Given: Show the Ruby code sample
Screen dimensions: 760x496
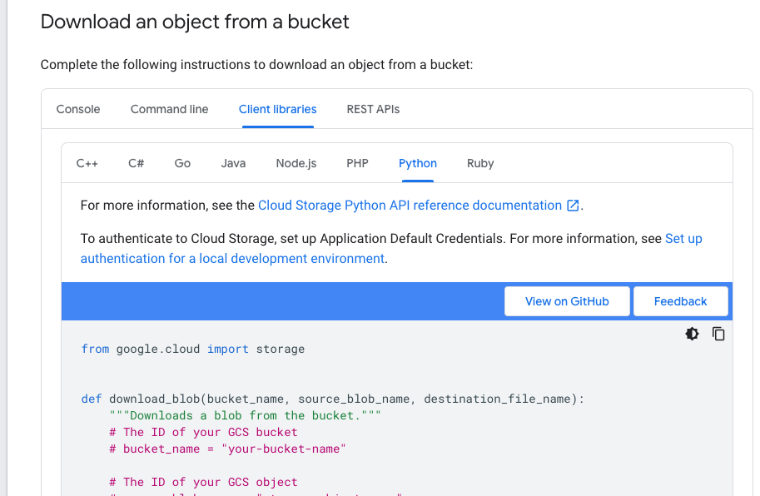Looking at the screenshot, I should point(480,164).
